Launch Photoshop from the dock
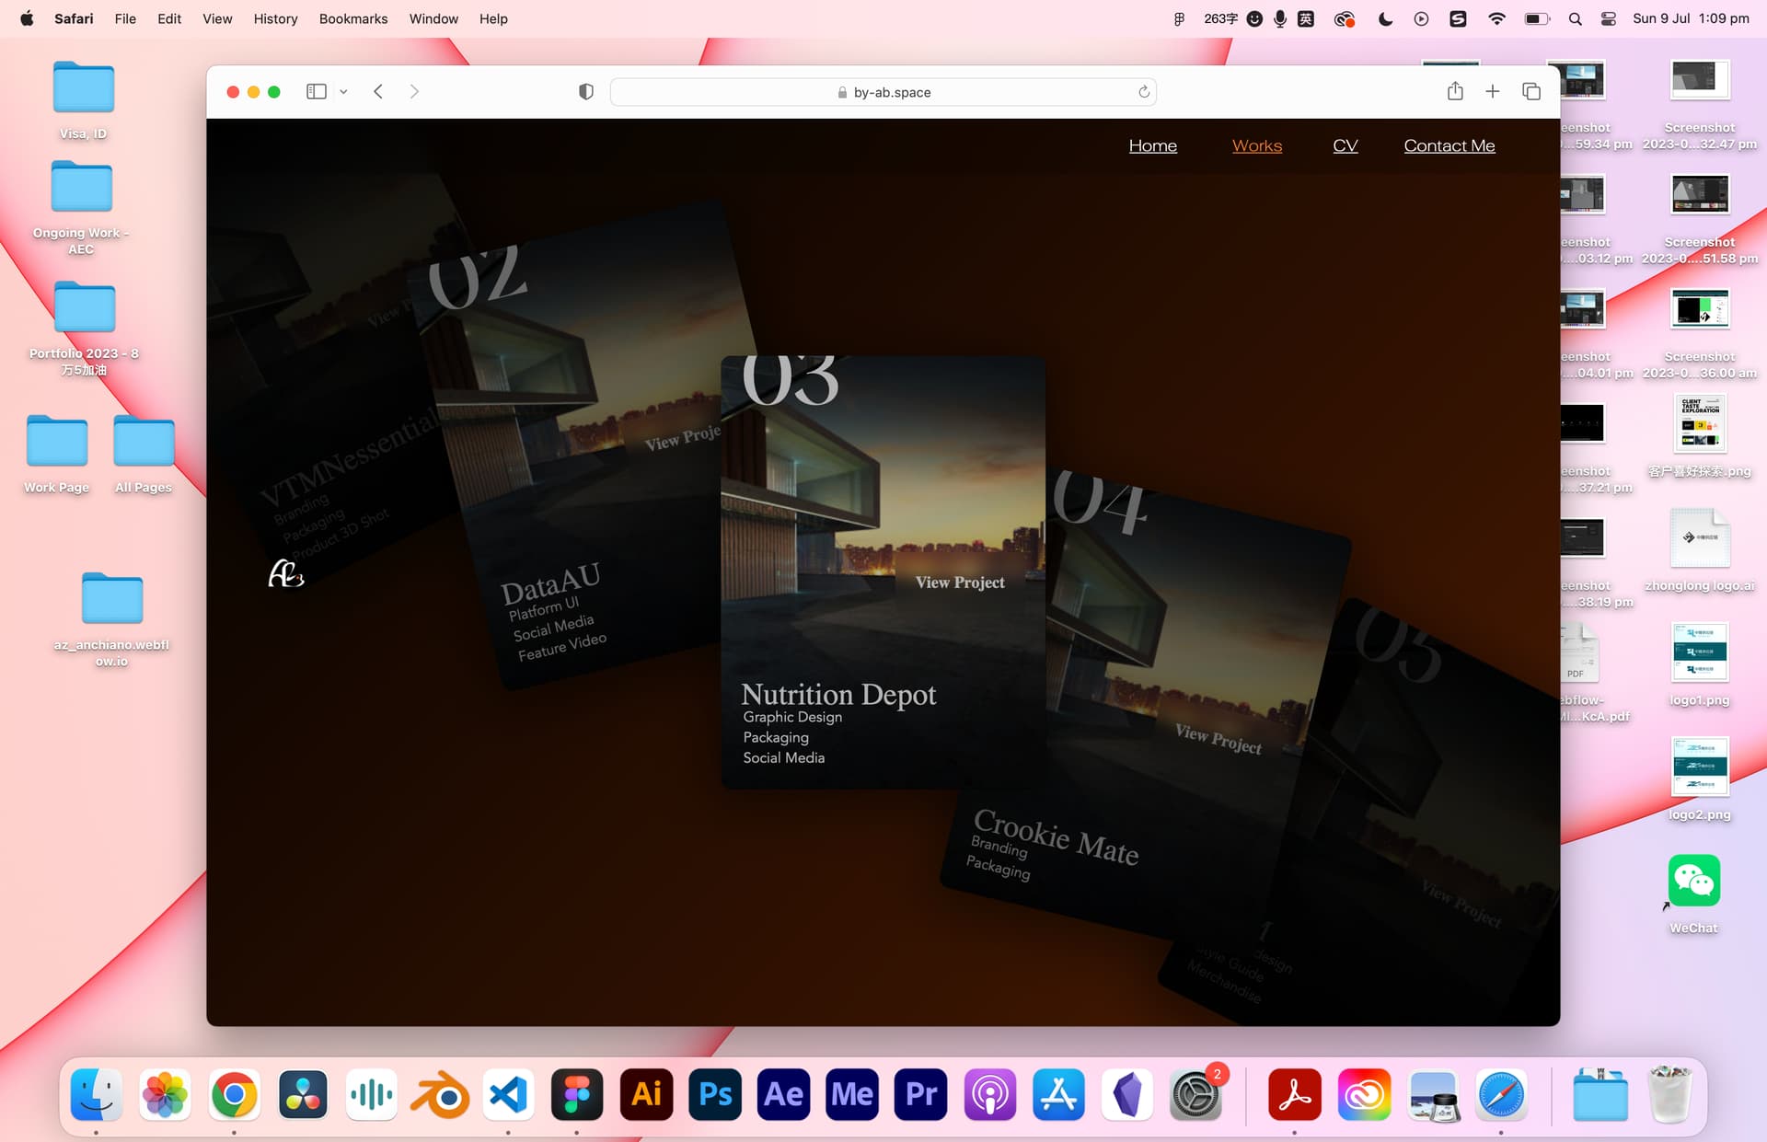1767x1142 pixels. pyautogui.click(x=715, y=1094)
